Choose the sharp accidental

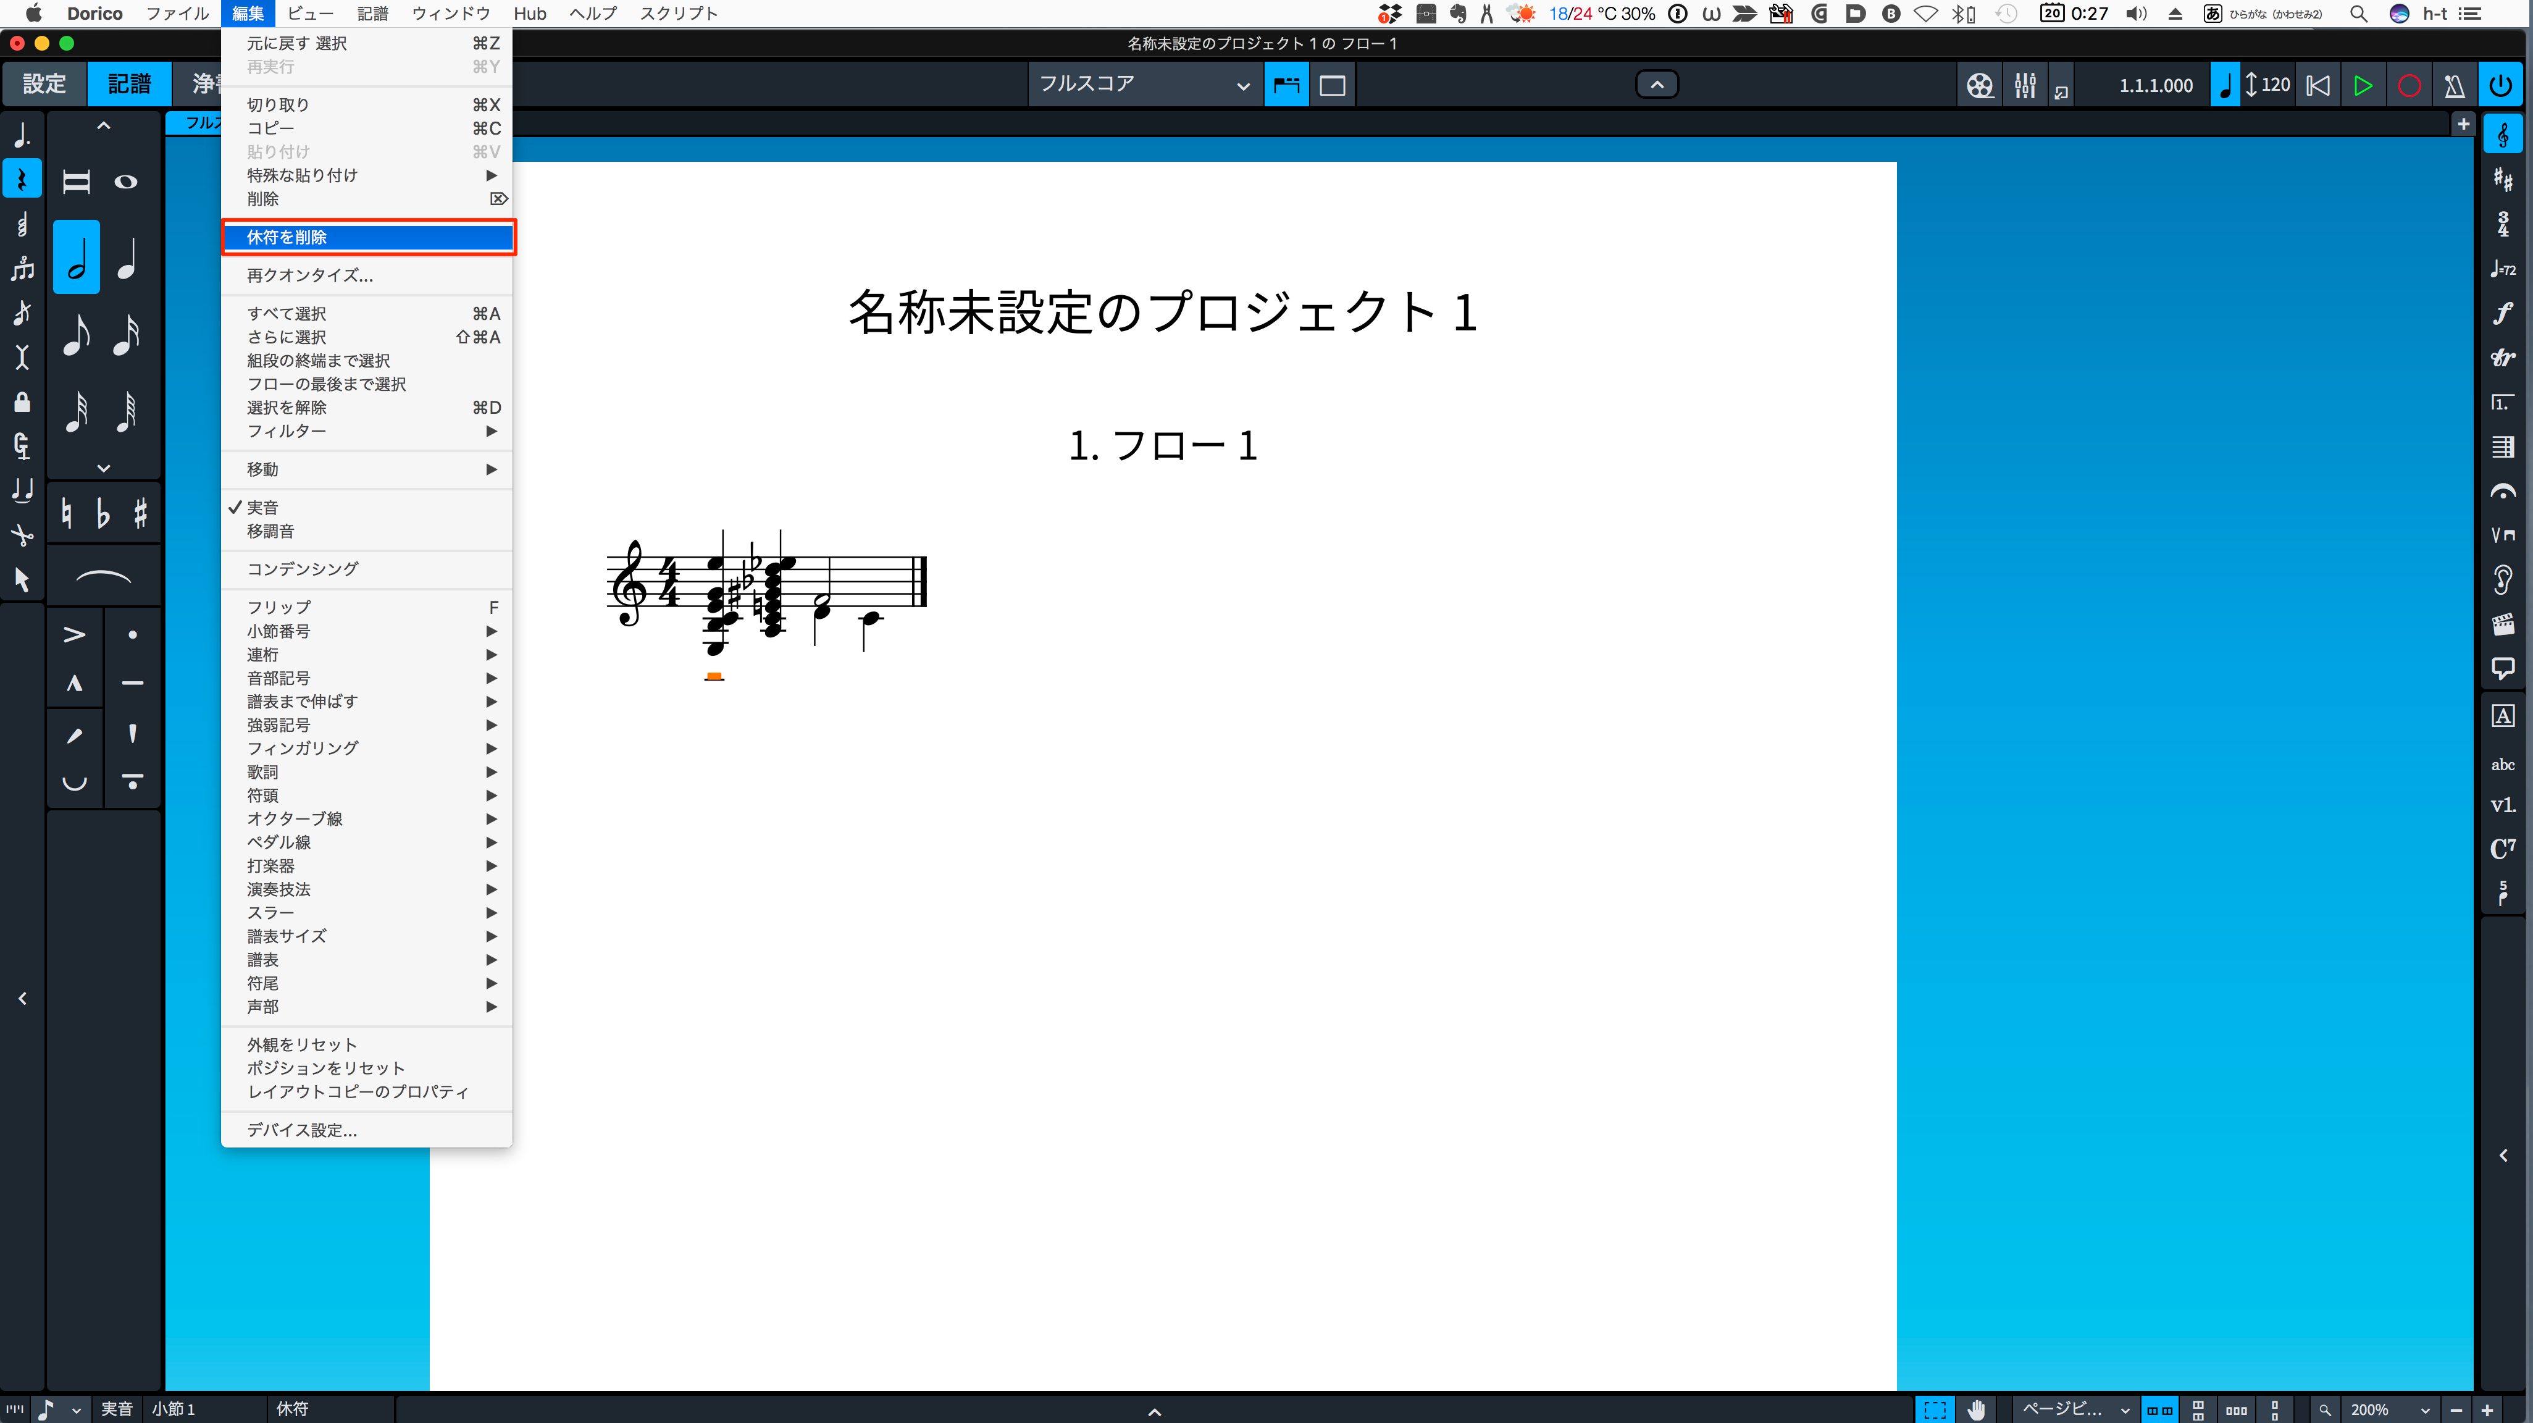coord(141,513)
